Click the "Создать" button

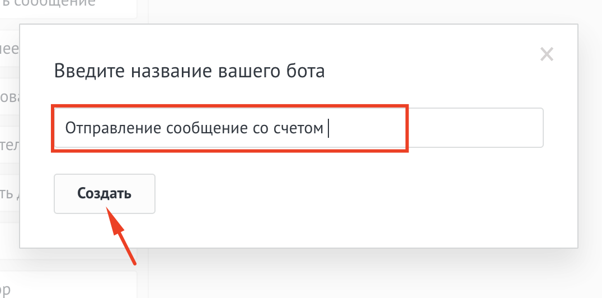[104, 194]
